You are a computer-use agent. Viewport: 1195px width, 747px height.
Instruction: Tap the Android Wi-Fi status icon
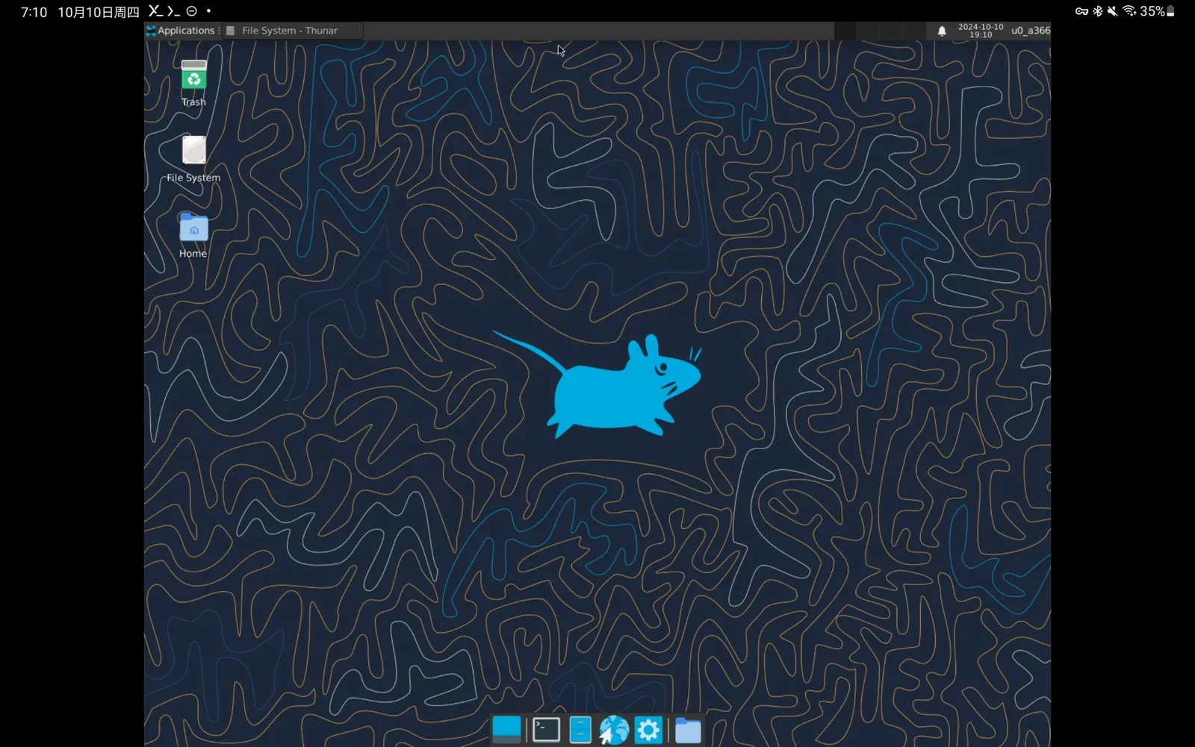click(1129, 11)
